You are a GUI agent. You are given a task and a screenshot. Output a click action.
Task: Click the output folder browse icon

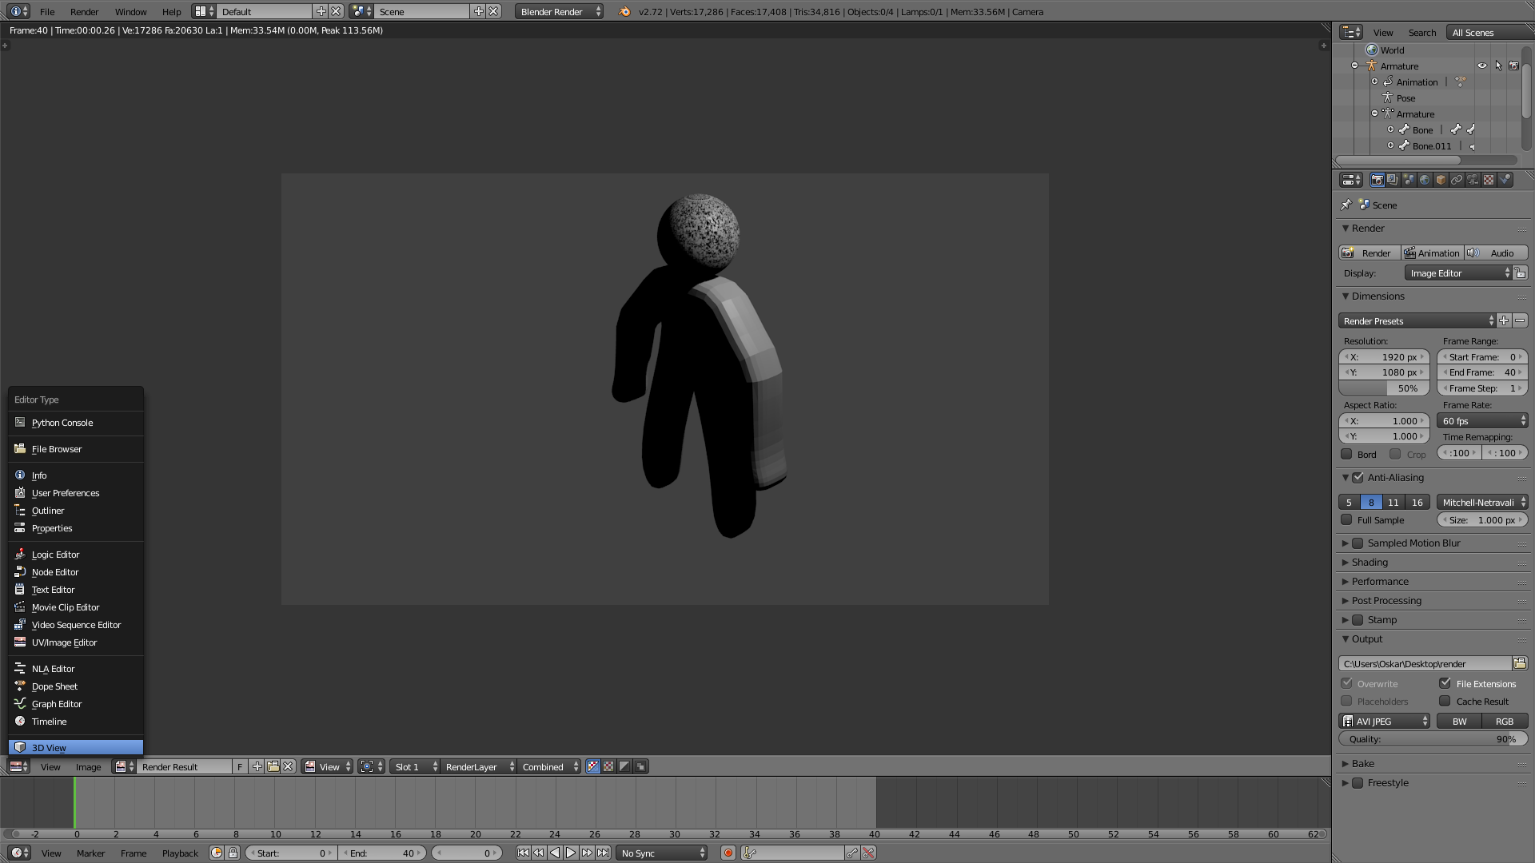pos(1520,663)
